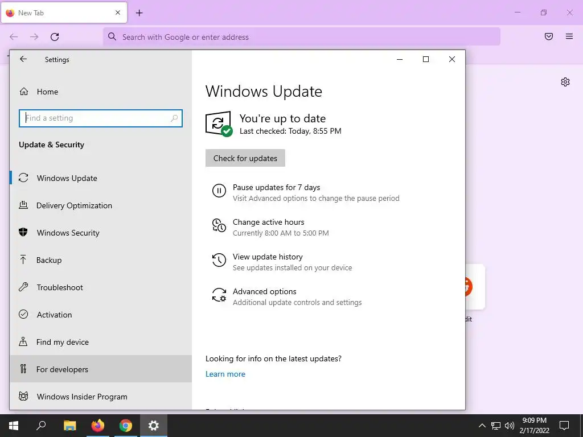Screen dimensions: 583x437
Task: Select Find my device
Action: pyautogui.click(x=100, y=342)
